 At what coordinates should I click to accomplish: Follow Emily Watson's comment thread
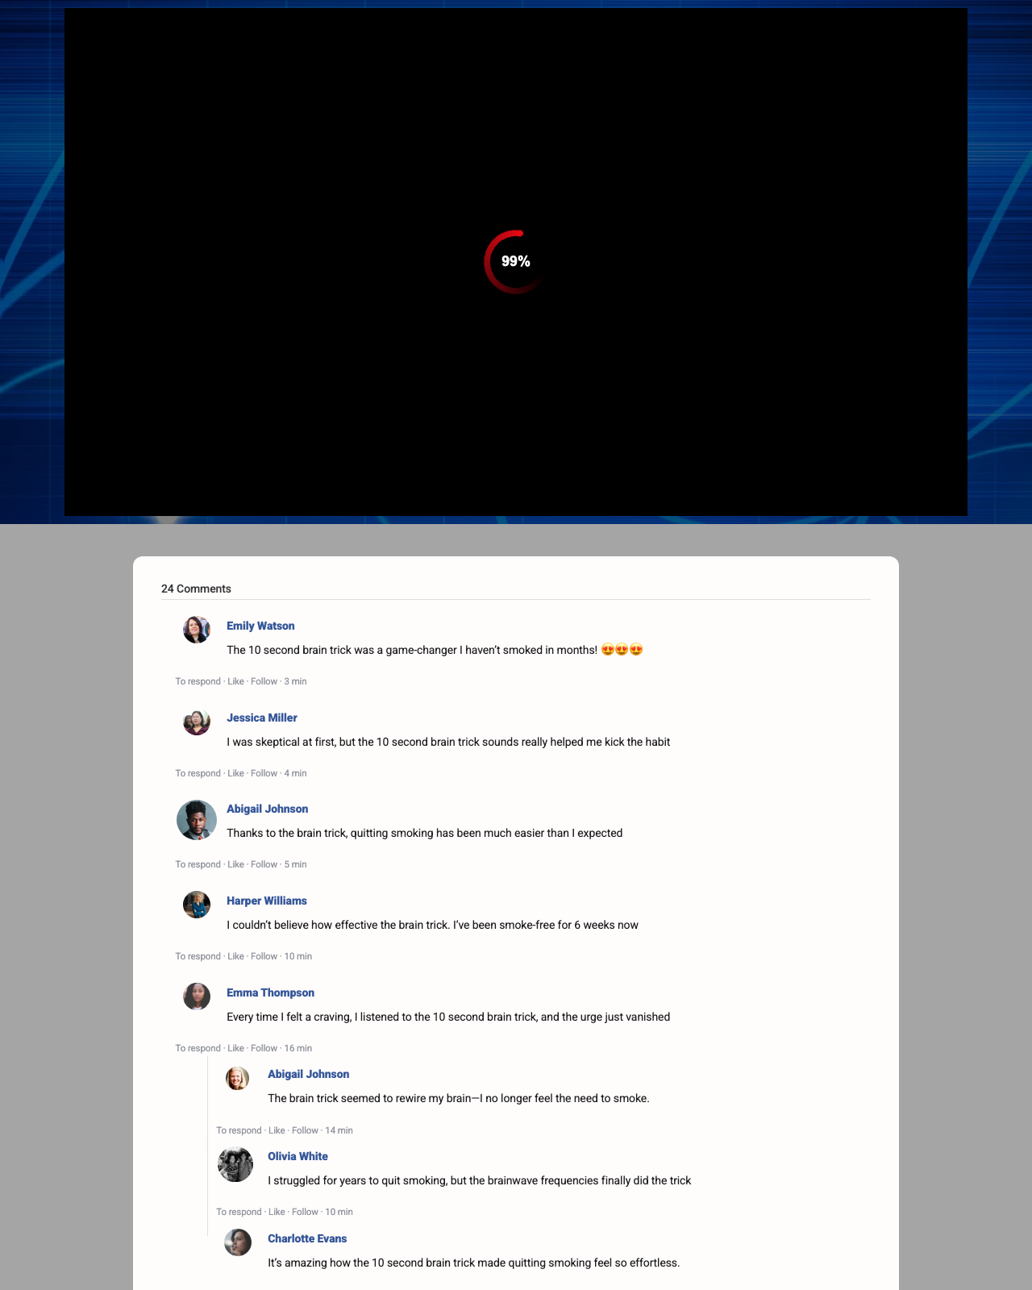click(264, 681)
